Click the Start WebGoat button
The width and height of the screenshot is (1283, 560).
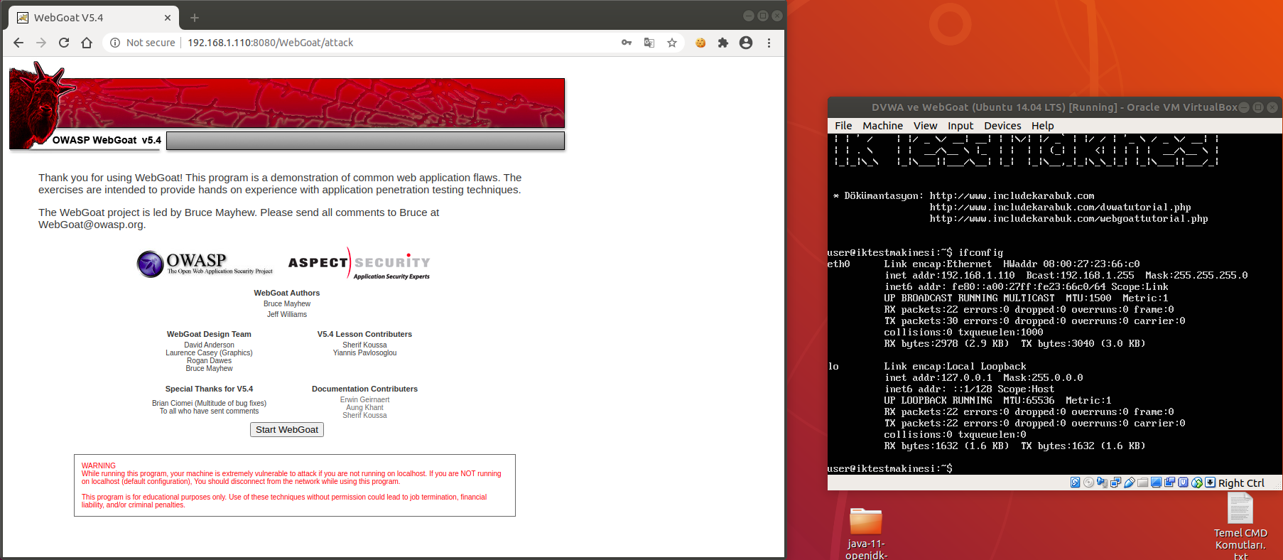tap(287, 429)
